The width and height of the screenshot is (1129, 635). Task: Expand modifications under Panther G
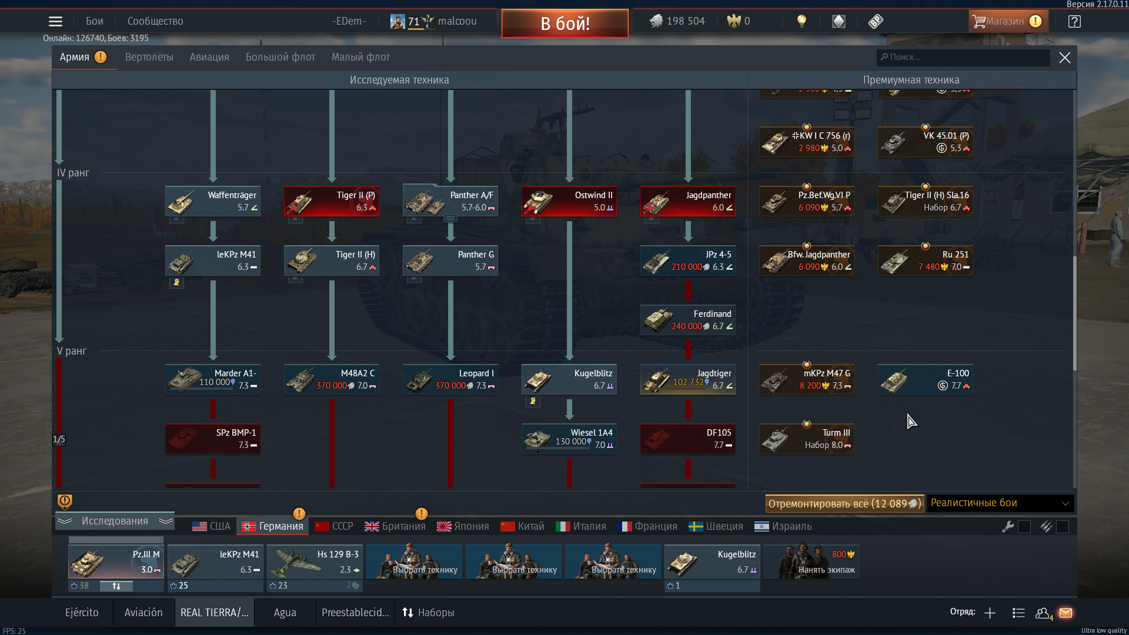(x=414, y=279)
